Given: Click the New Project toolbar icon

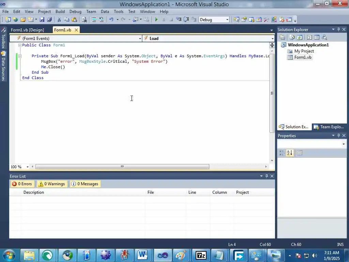Looking at the screenshot, I should (x=8, y=19).
